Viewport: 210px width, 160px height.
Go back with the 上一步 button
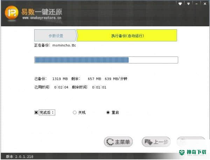pyautogui.click(x=156, y=142)
